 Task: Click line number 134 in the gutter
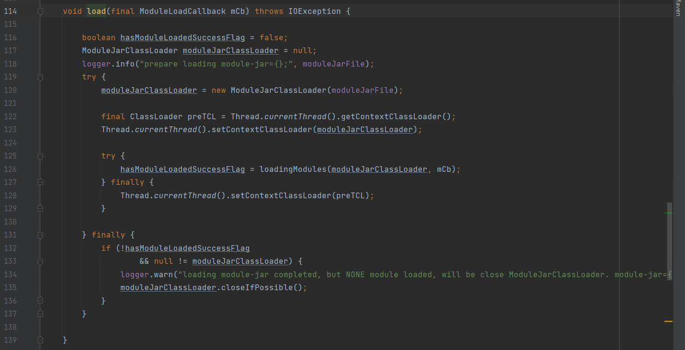point(10,274)
